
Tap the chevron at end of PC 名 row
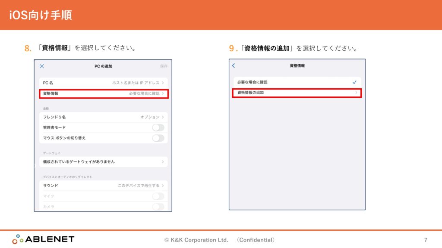163,83
